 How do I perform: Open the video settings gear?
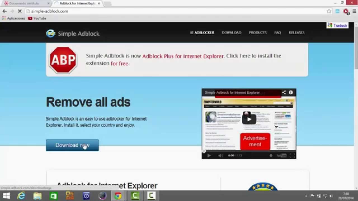pos(271,155)
